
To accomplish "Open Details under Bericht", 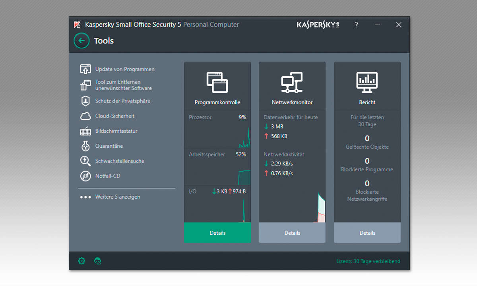I will pos(367,233).
